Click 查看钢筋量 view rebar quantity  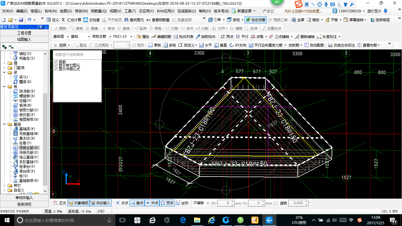tap(158, 20)
